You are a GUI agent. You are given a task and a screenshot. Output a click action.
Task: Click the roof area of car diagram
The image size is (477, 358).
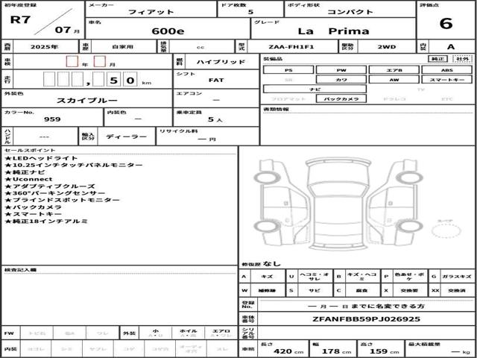point(338,215)
